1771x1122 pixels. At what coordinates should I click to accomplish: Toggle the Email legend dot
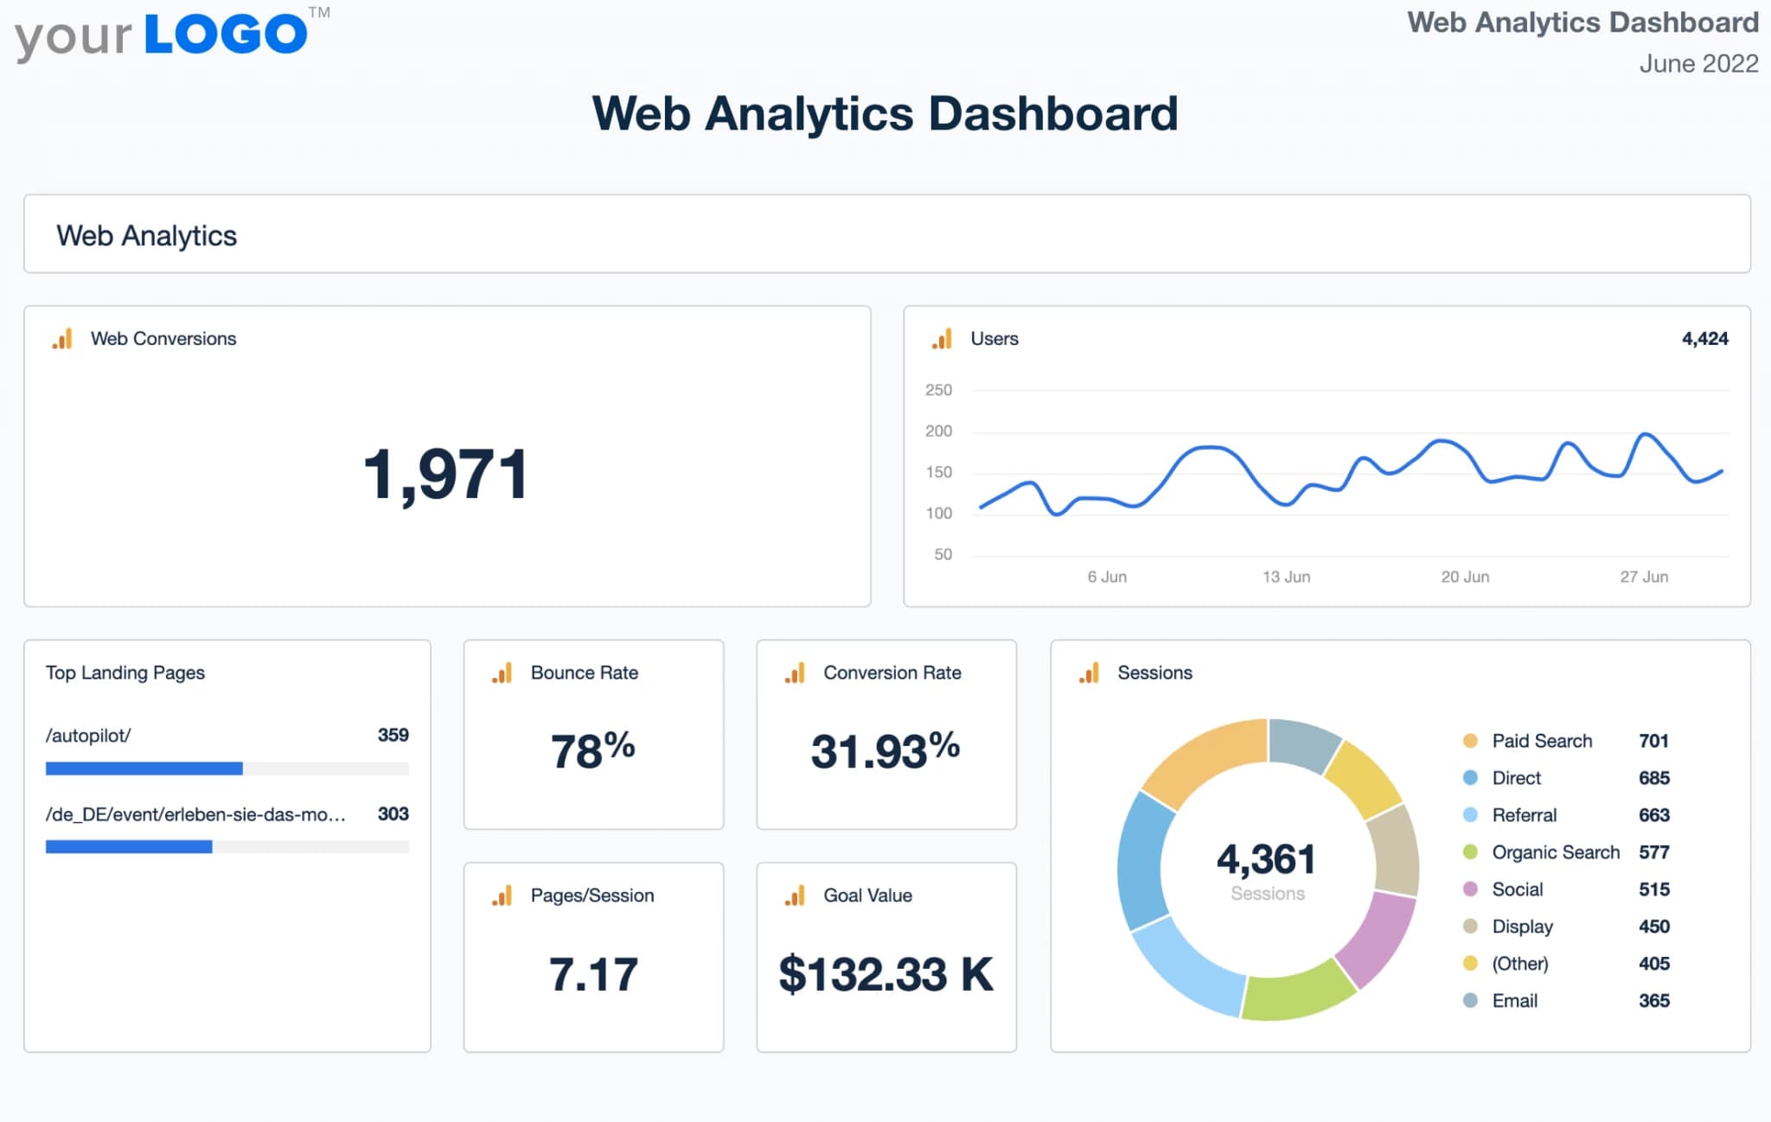coord(1469,1001)
